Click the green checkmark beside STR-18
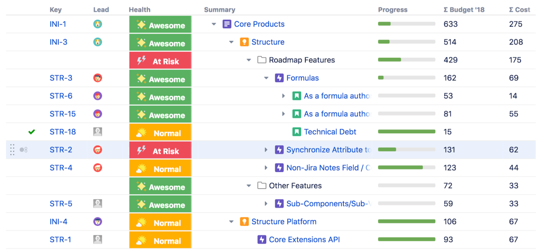 pyautogui.click(x=32, y=132)
